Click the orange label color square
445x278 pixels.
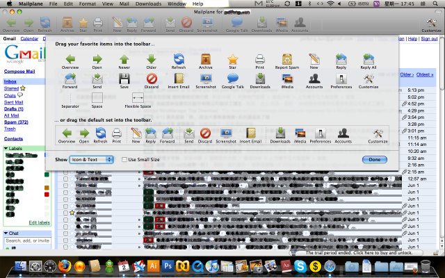click(x=47, y=188)
